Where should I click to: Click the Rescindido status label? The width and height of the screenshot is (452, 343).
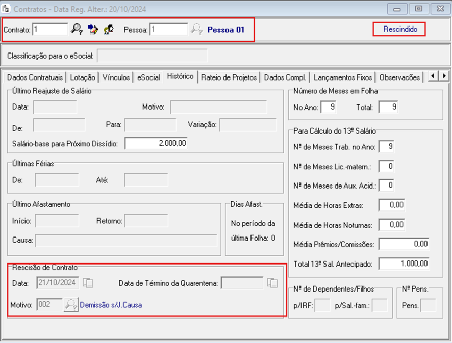pos(400,30)
